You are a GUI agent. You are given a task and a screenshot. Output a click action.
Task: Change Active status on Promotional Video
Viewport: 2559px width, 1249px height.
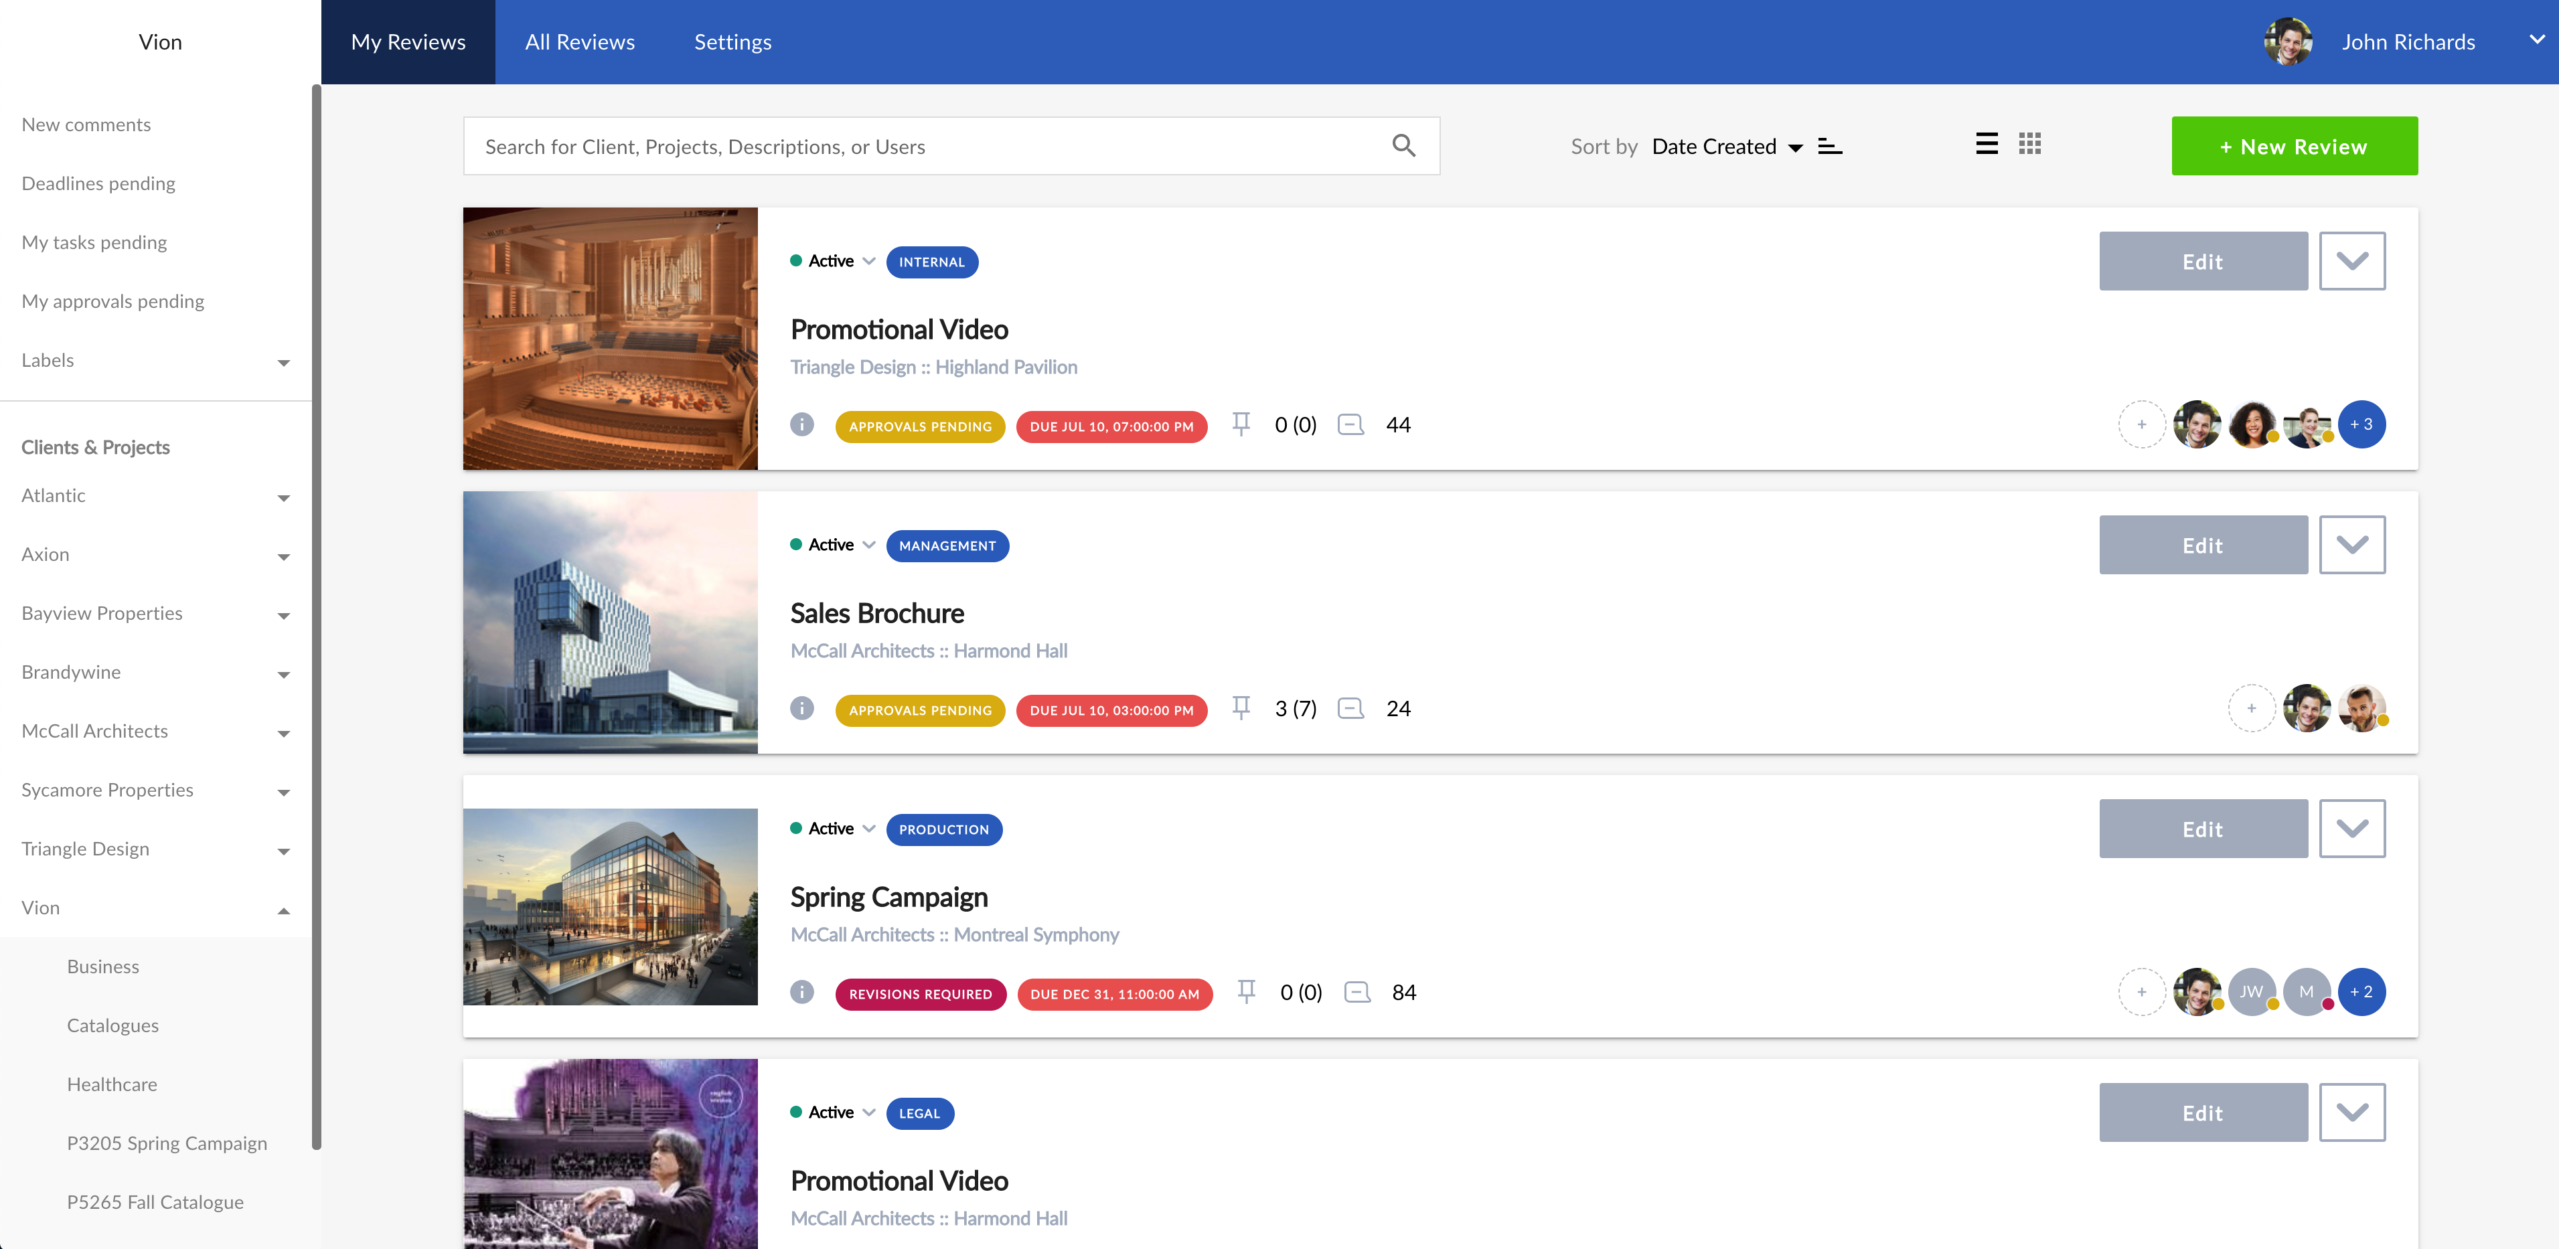tap(869, 260)
